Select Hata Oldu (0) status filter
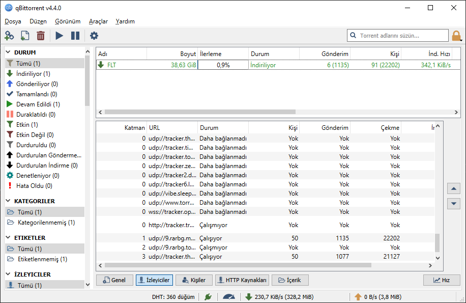 click(45, 185)
